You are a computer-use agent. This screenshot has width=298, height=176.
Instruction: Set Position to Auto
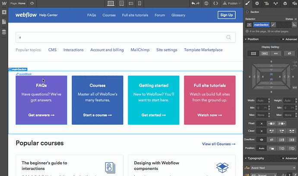(x=262, y=148)
